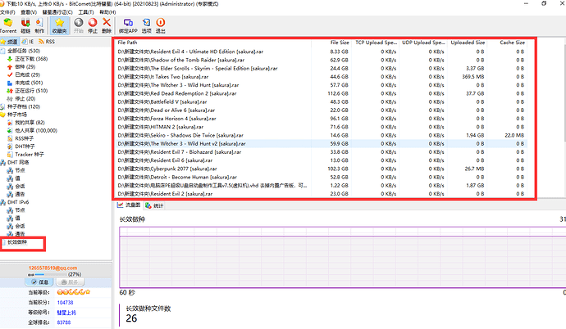Viewport: 566px width, 329px height.
Task: Switch to the IE sidebar tab
Action: (28, 42)
